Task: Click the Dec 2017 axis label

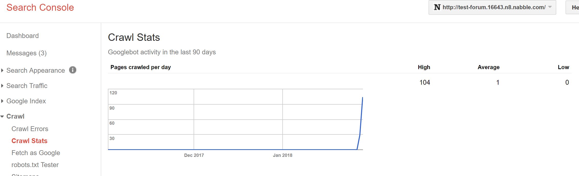Action: pyautogui.click(x=194, y=155)
